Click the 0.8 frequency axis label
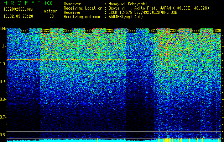 pos(3,99)
